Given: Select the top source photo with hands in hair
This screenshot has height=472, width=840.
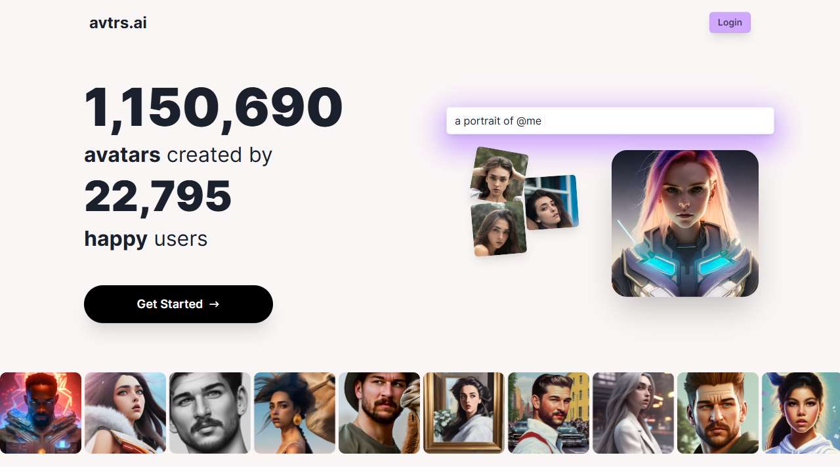Looking at the screenshot, I should point(499,172).
